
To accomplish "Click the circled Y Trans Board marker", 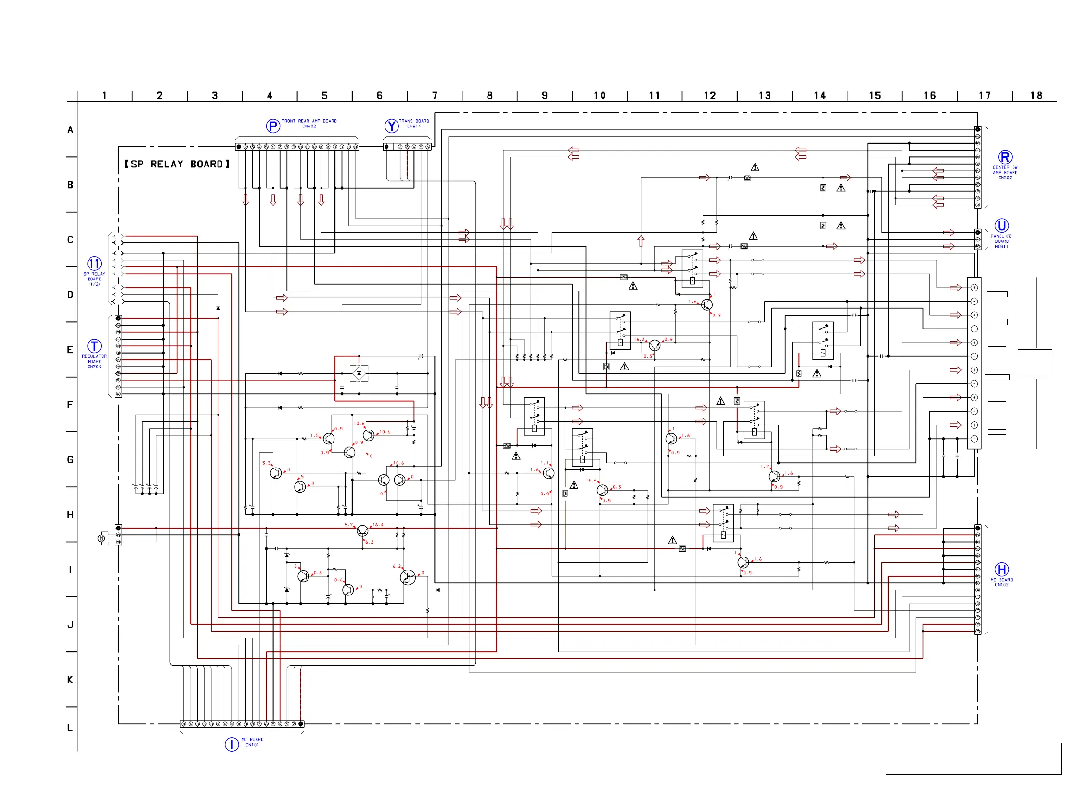I will point(391,126).
